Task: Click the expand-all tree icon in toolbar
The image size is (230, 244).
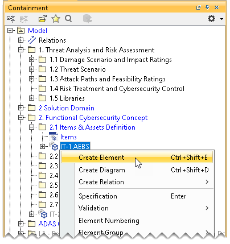Action: click(x=11, y=19)
